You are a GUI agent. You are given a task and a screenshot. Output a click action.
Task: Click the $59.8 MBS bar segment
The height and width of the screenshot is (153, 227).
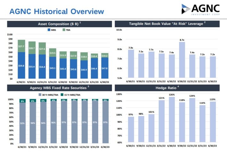pyautogui.click(x=22, y=65)
